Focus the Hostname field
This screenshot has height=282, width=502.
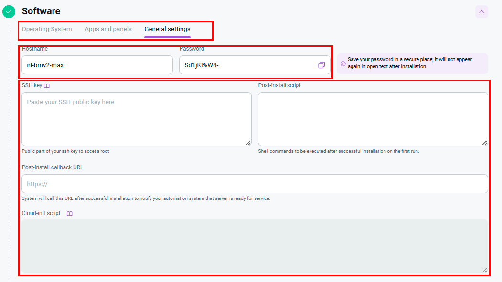point(97,65)
